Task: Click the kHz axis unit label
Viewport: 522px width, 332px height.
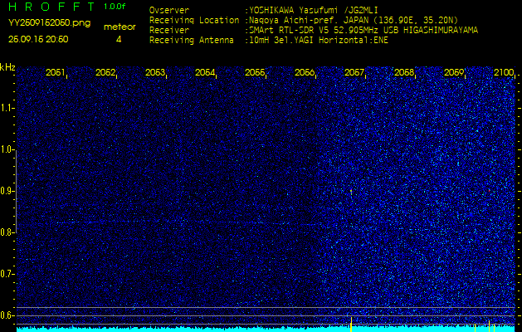Action: [x=7, y=67]
